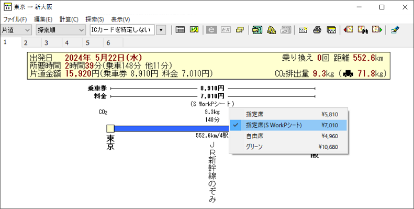Click the teal map display icon
Screen dimensions: 414x209
tap(257, 30)
